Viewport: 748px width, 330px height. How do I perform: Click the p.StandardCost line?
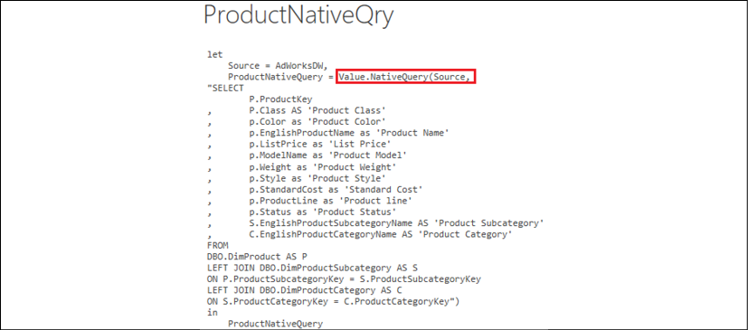(x=336, y=189)
